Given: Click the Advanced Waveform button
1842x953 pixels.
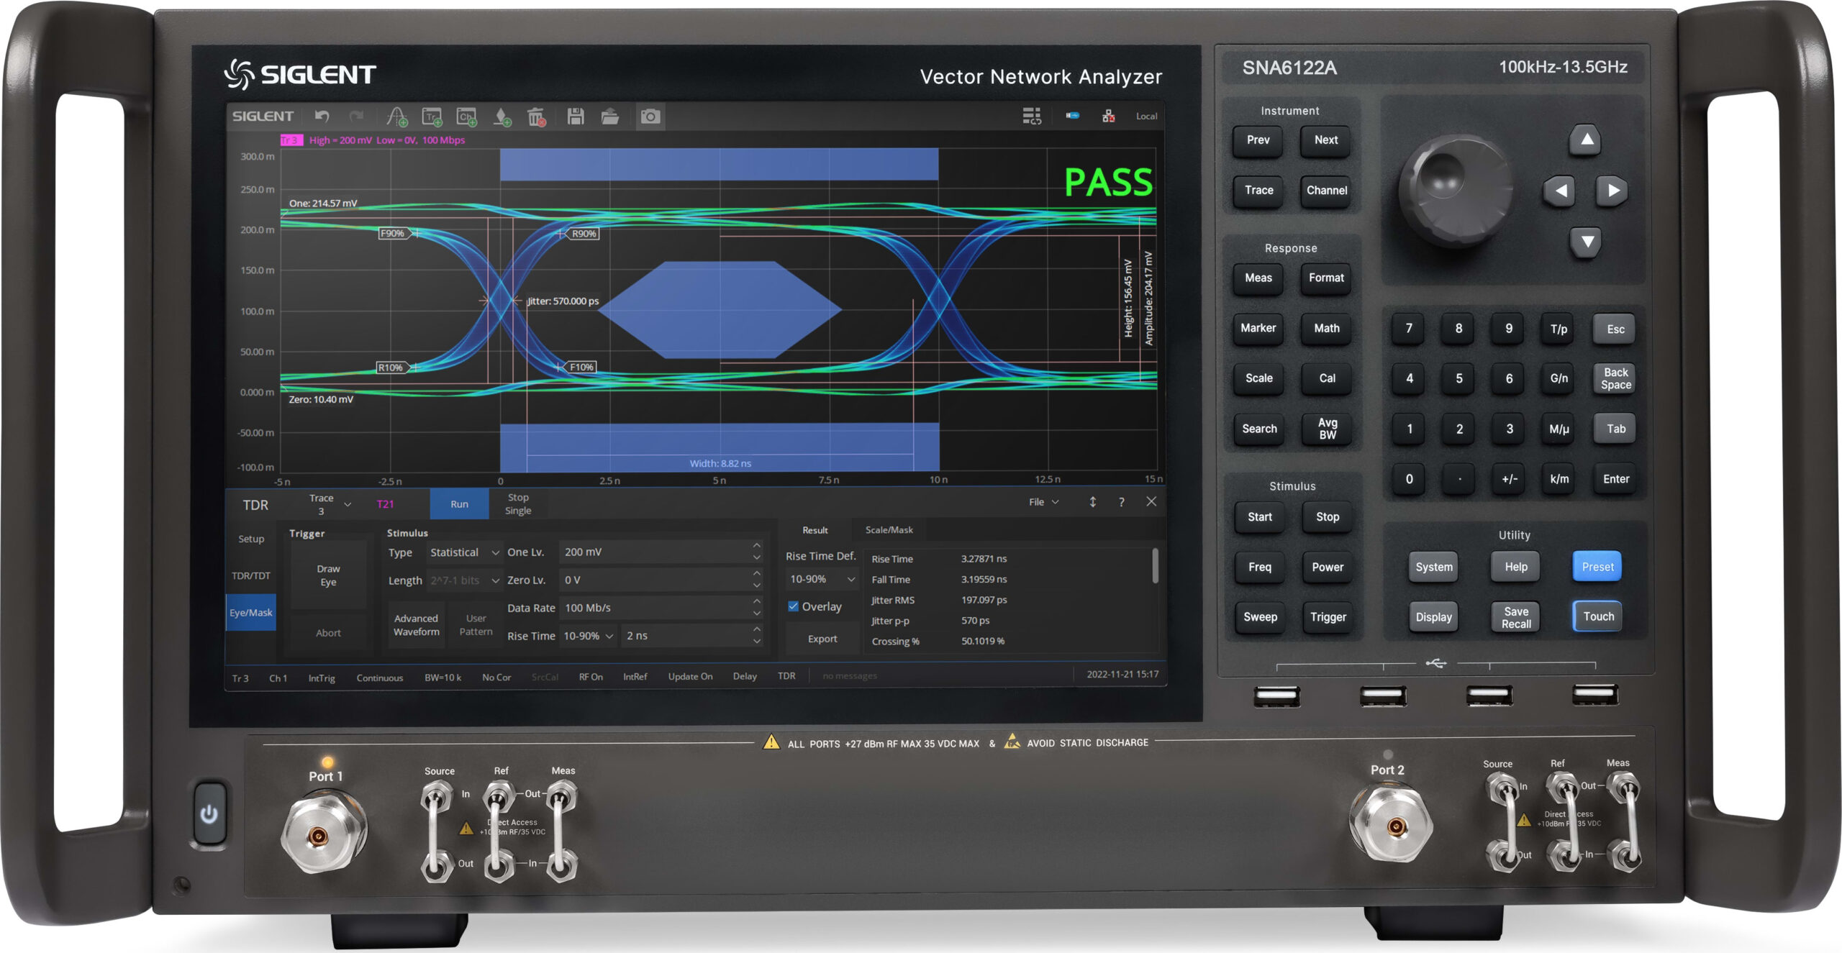Looking at the screenshot, I should [416, 625].
